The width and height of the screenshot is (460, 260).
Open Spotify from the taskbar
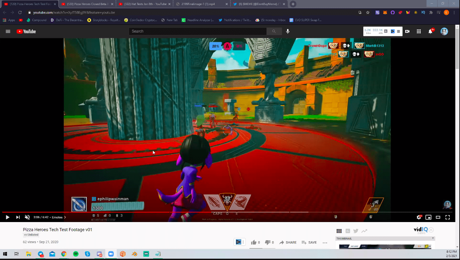tap(76, 254)
